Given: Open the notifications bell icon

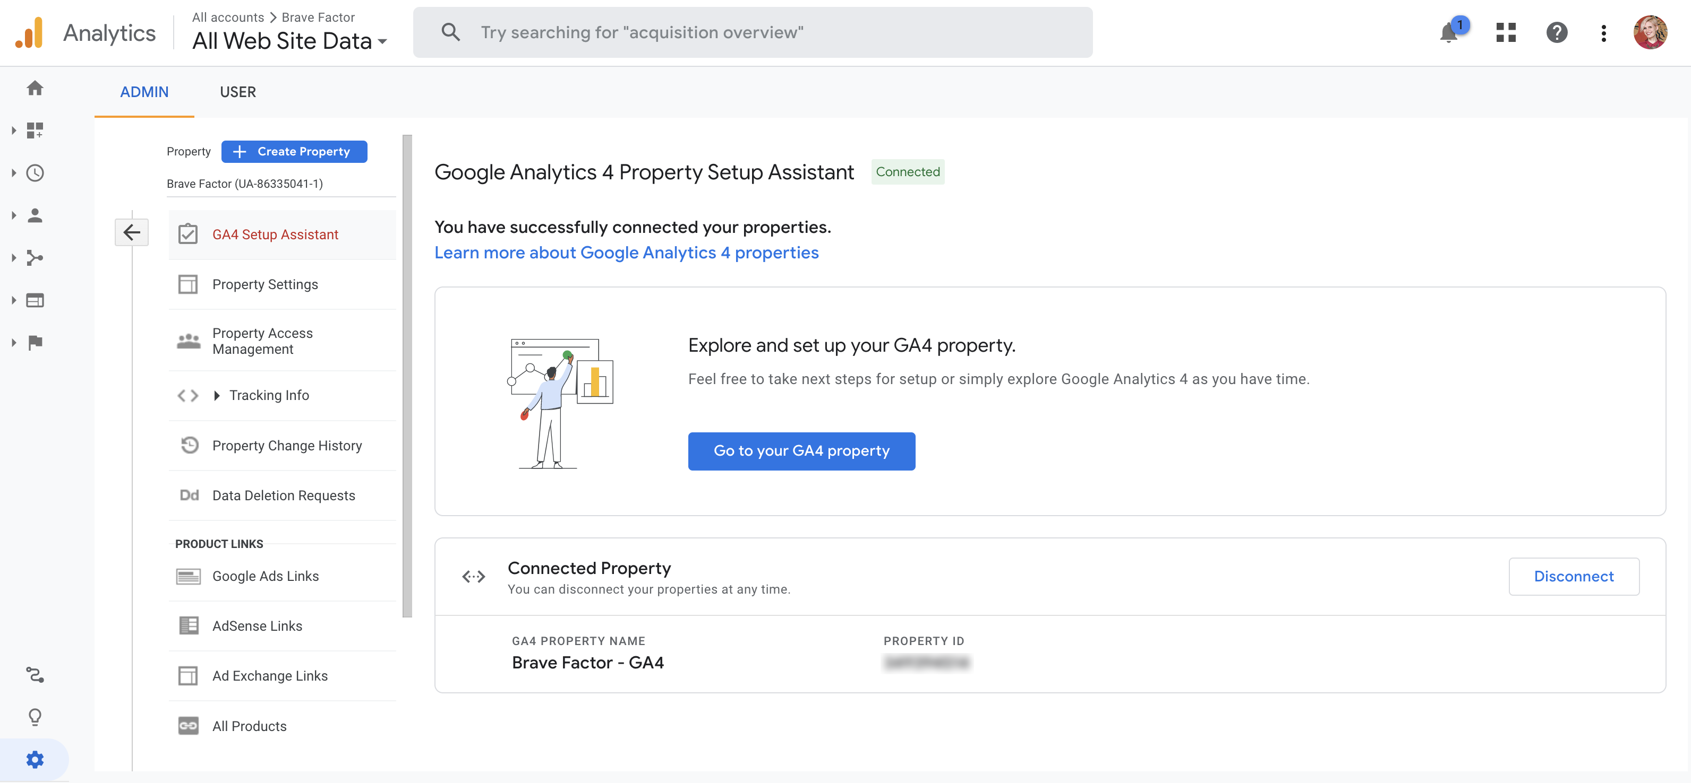Looking at the screenshot, I should [x=1449, y=33].
